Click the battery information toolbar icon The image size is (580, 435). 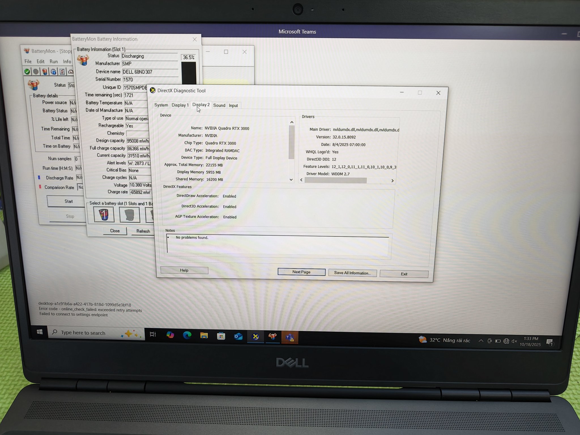(x=45, y=72)
